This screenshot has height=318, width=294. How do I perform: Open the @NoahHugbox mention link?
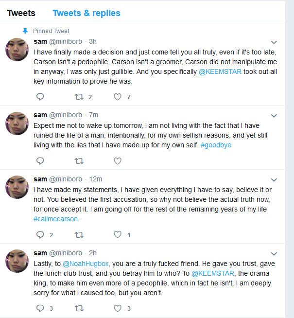86,264
